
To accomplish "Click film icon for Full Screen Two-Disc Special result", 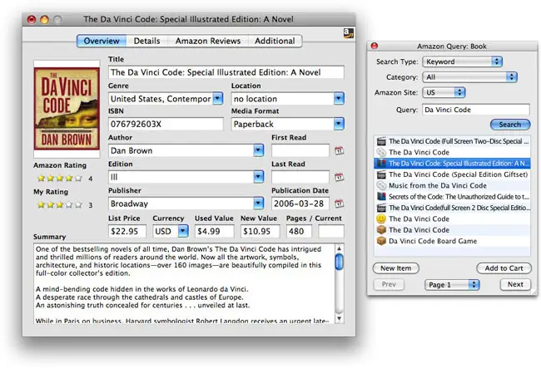I will tap(381, 141).
